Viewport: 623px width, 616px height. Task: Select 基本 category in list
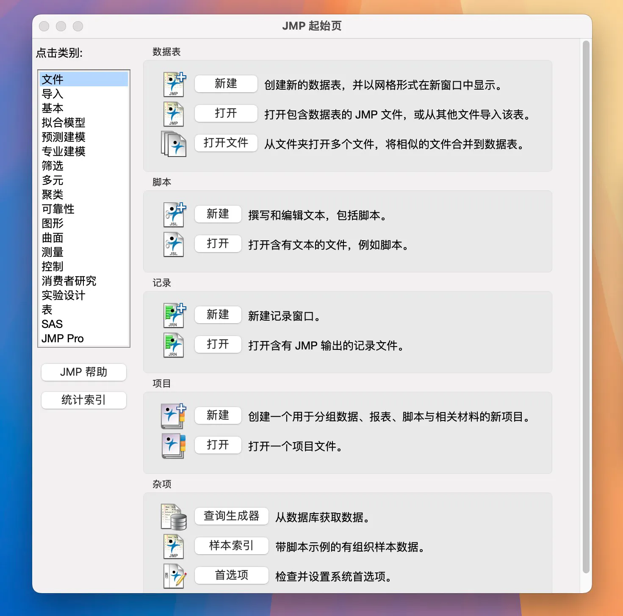(x=84, y=108)
